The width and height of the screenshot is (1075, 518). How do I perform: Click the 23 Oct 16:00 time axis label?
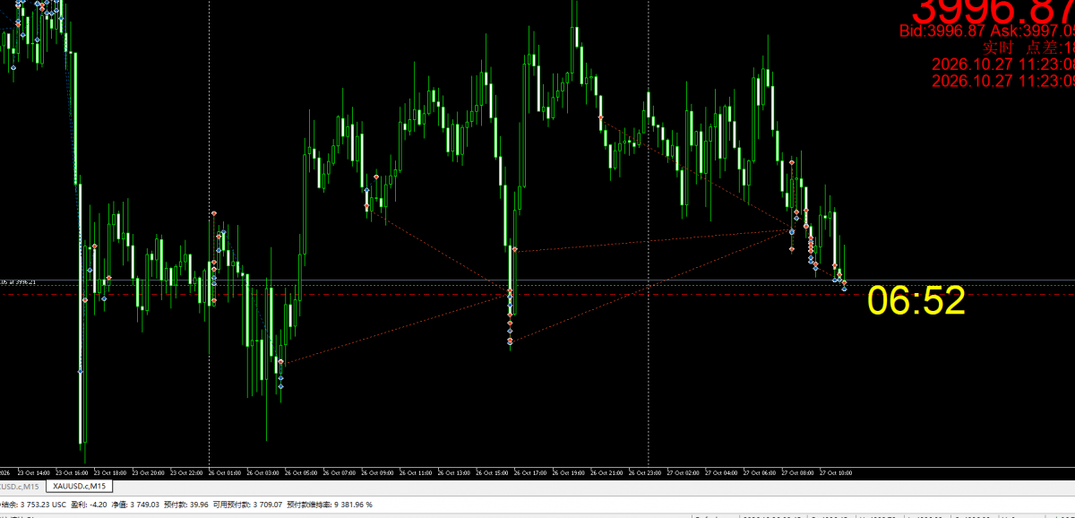point(73,472)
